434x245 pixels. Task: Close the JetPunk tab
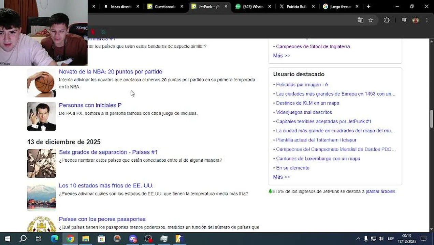[226, 6]
